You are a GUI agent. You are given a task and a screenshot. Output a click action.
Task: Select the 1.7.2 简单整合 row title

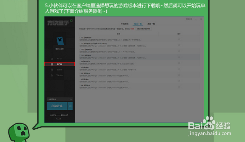93,44
